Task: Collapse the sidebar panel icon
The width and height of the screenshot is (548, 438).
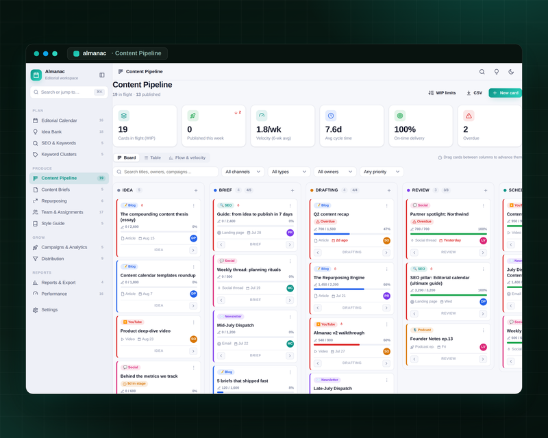Action: point(102,75)
